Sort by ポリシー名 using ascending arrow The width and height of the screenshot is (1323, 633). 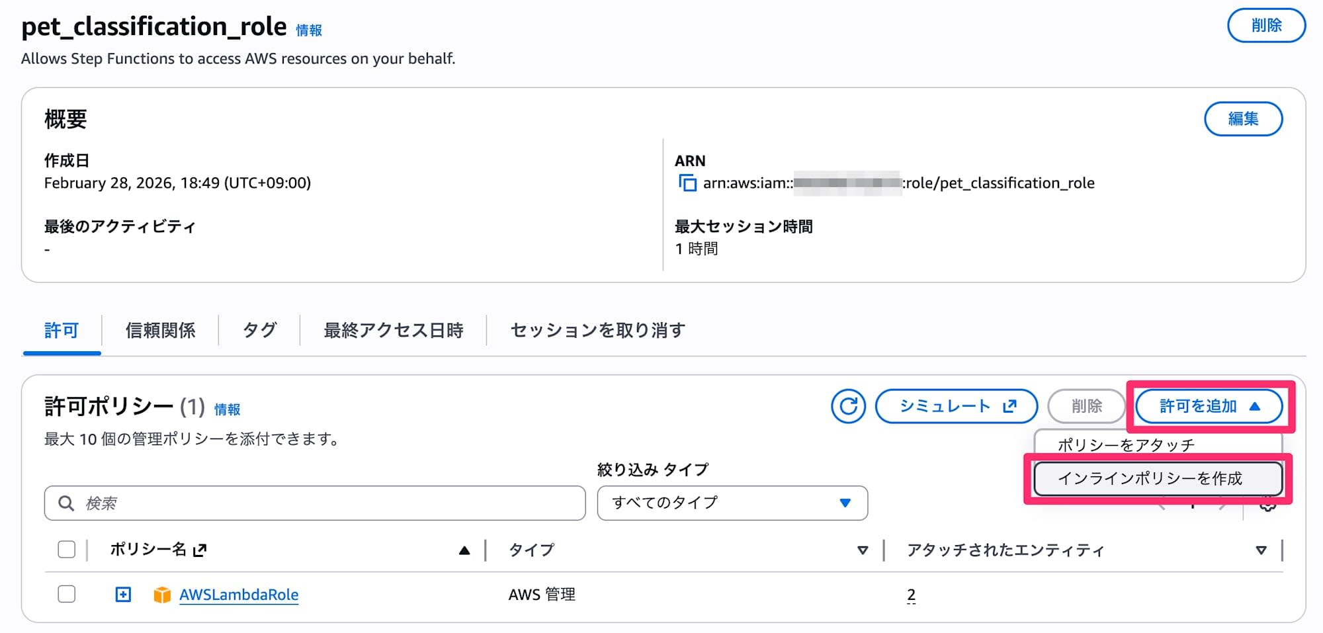(464, 550)
